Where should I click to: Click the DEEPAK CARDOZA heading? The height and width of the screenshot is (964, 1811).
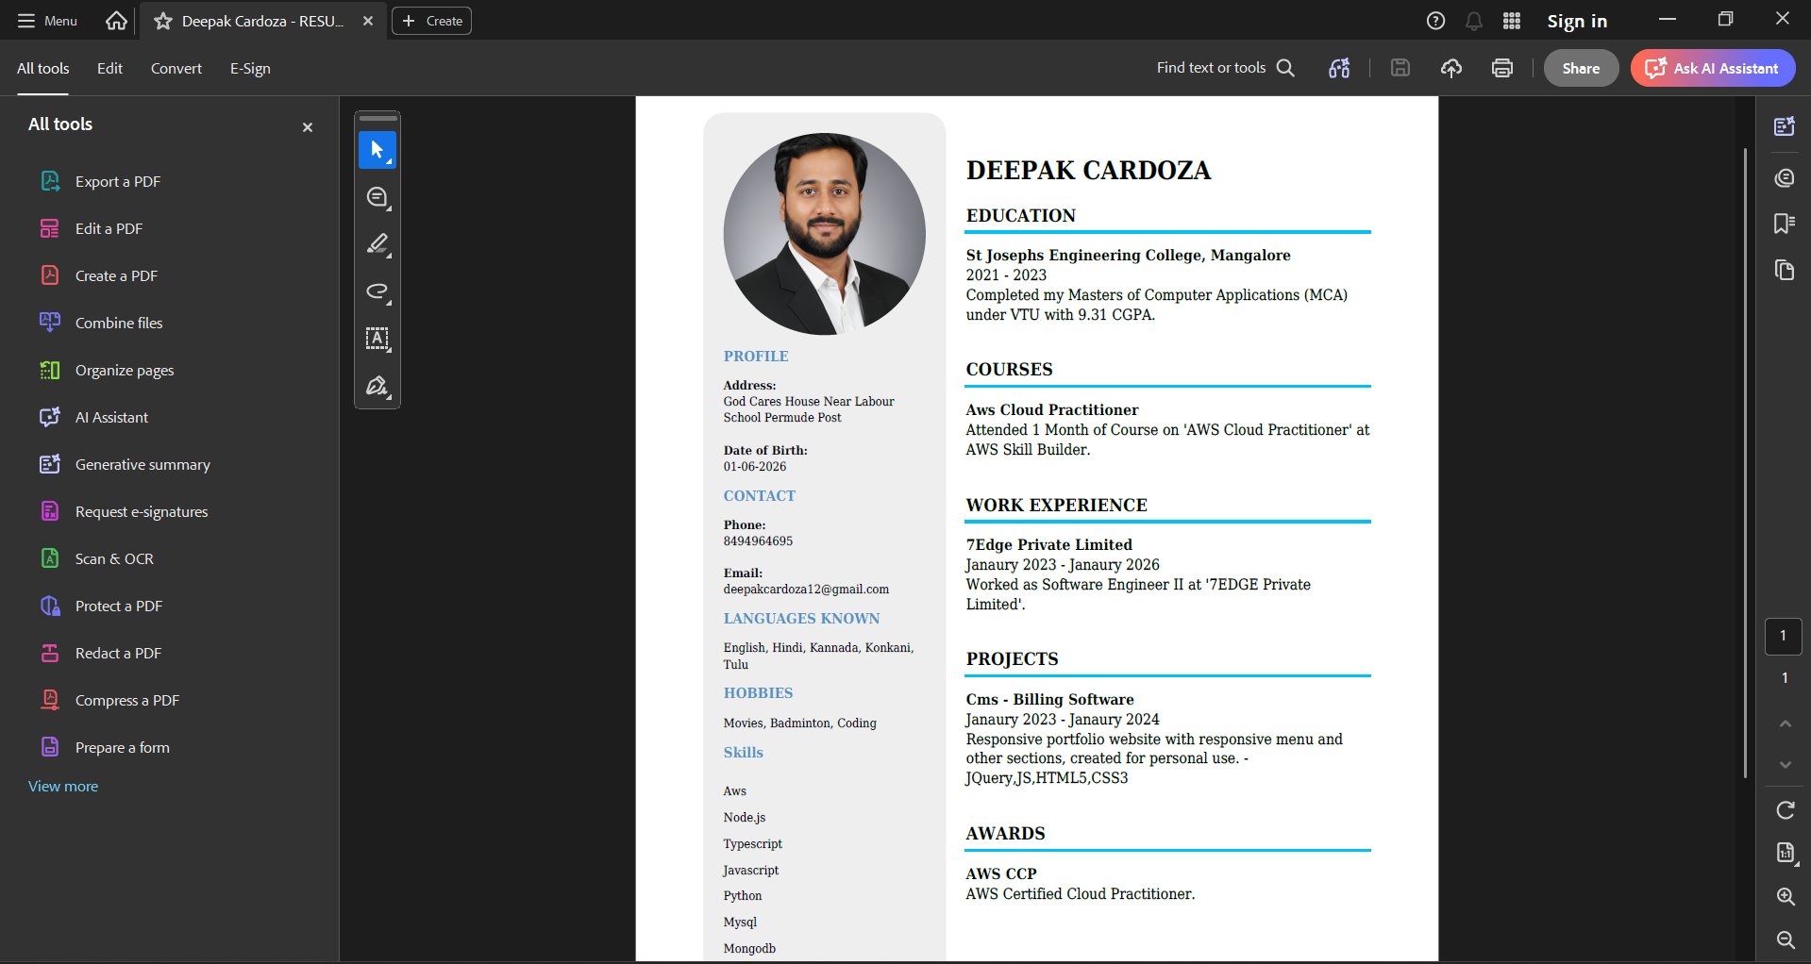pos(1088,171)
